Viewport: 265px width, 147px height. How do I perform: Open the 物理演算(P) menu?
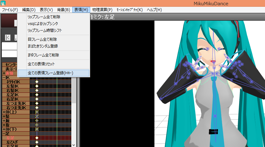click(102, 10)
